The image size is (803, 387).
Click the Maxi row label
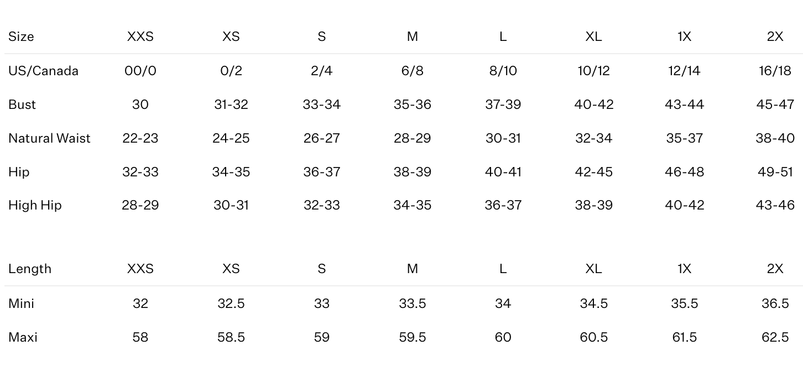[23, 337]
